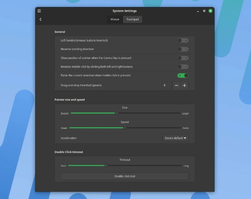251x199 pixels.
Task: Close System Settings with green X button
Action: click(x=211, y=11)
